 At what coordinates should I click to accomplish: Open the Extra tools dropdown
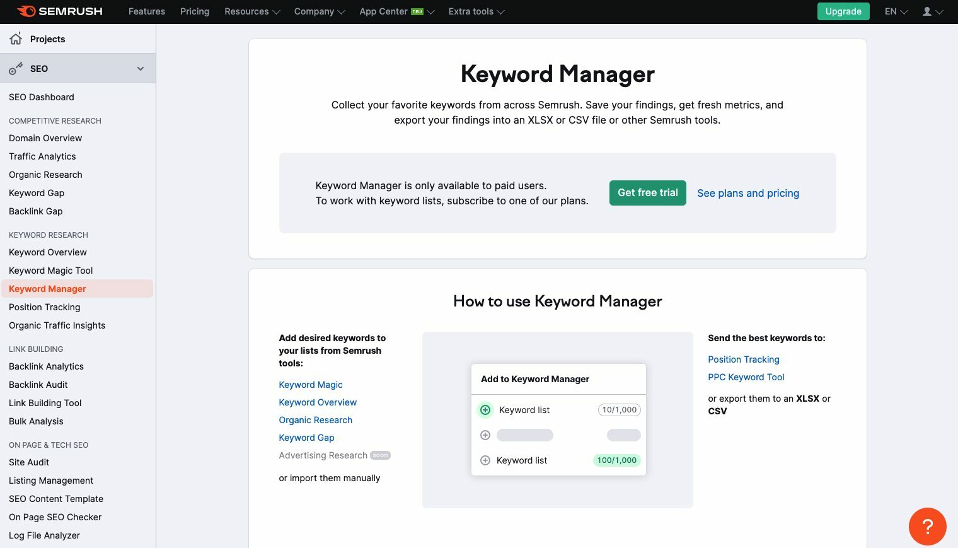tap(476, 11)
